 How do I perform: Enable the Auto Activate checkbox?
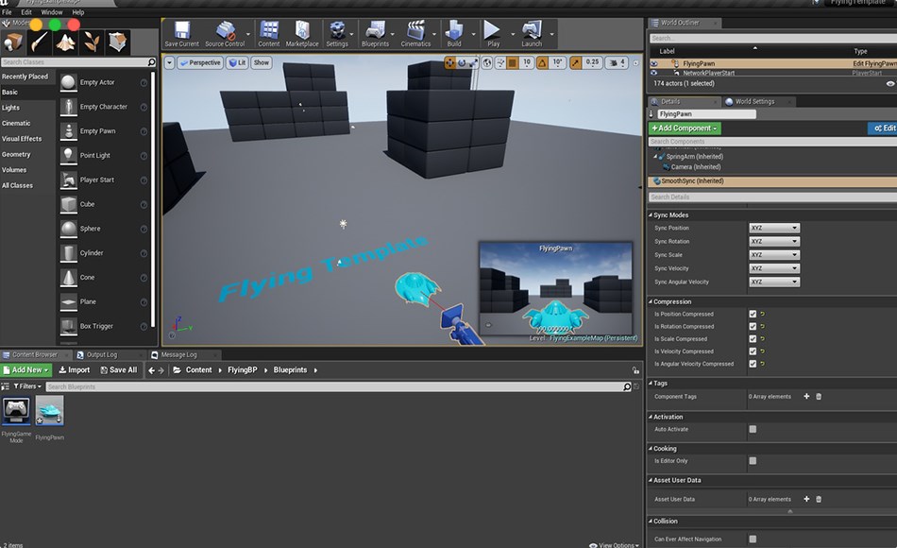(751, 429)
